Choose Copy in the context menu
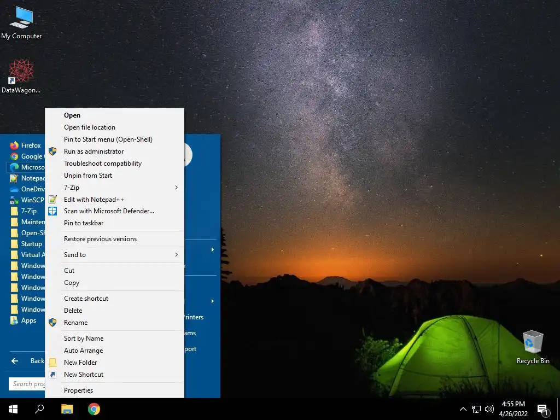 (x=115, y=283)
